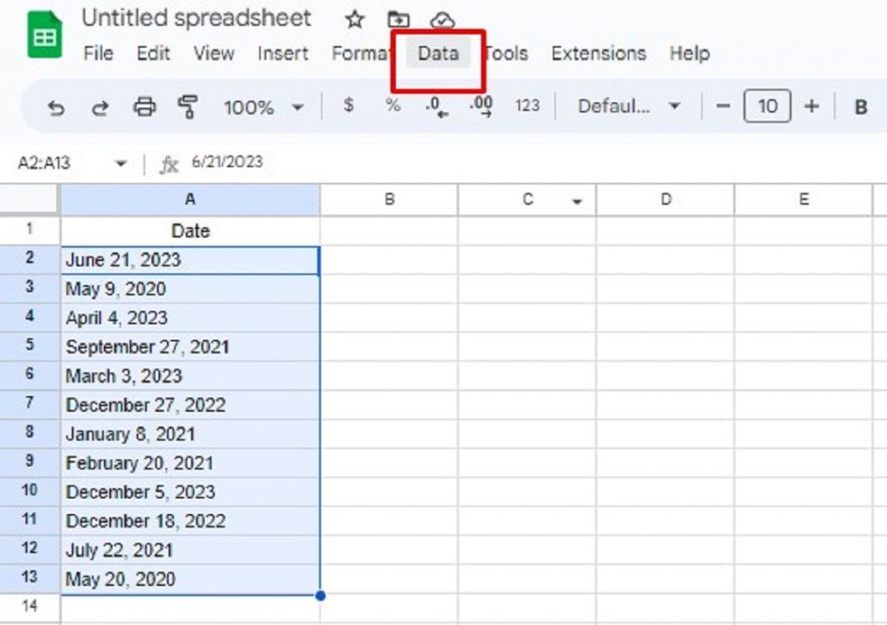Select row 7 header

coord(29,404)
